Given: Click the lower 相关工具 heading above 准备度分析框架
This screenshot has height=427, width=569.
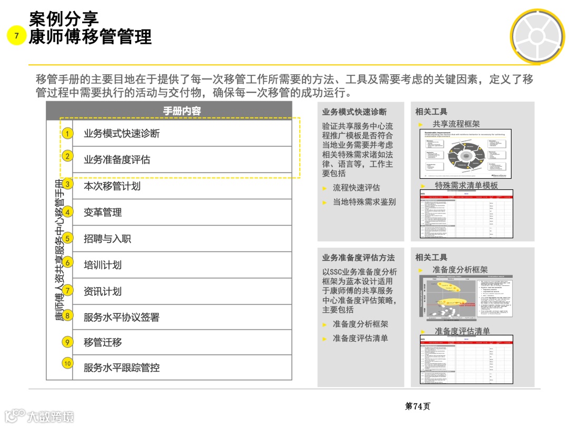Looking at the screenshot, I should click(x=431, y=258).
